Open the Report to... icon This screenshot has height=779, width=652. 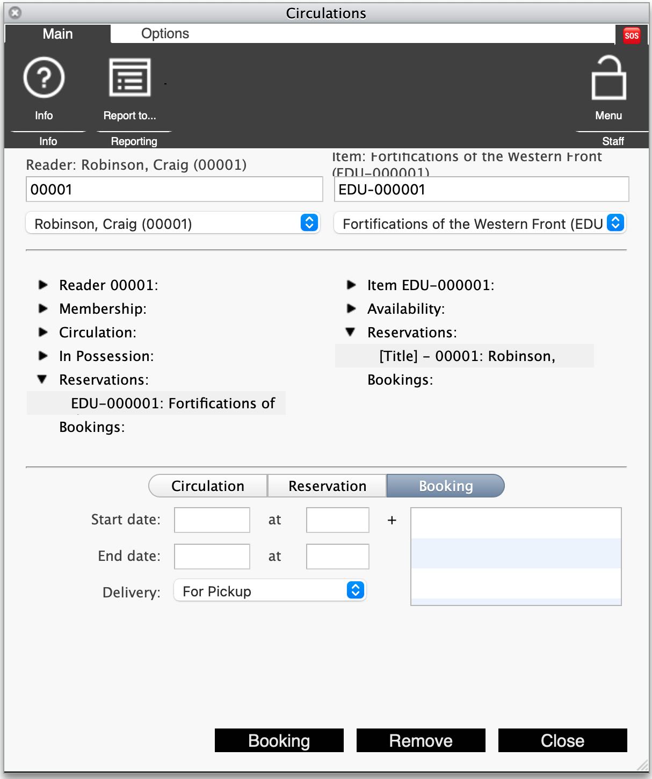click(x=130, y=78)
